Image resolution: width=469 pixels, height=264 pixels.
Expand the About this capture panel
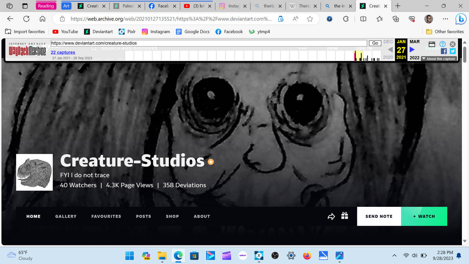coord(439,58)
